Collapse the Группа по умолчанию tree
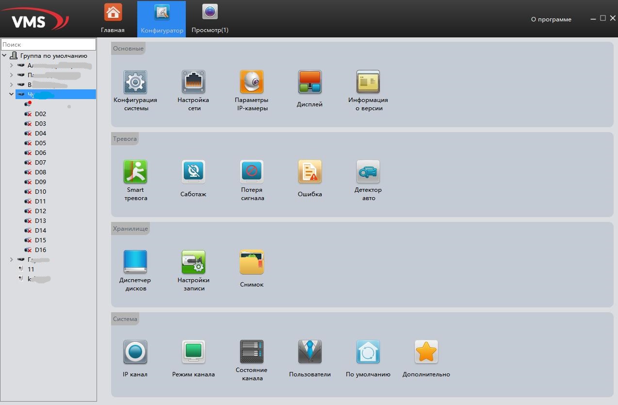This screenshot has width=618, height=405. click(x=4, y=56)
